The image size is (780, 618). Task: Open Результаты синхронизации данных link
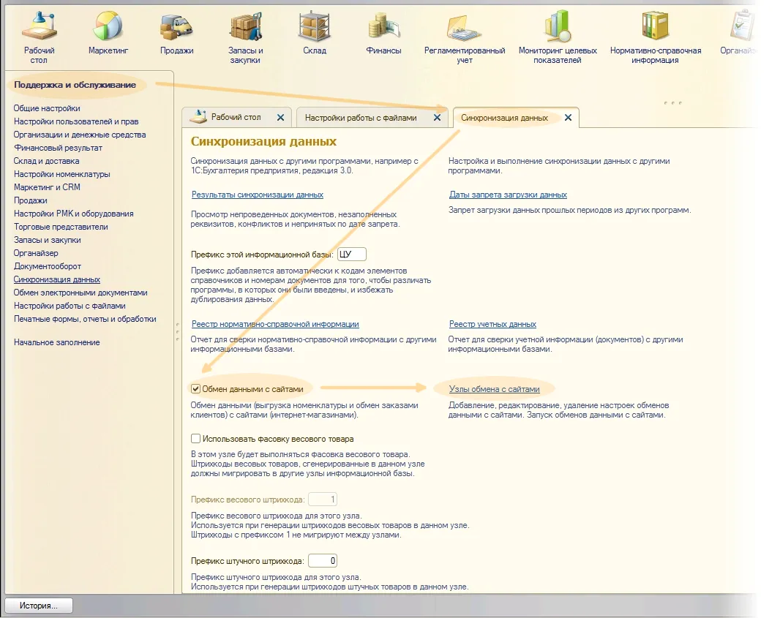click(258, 195)
